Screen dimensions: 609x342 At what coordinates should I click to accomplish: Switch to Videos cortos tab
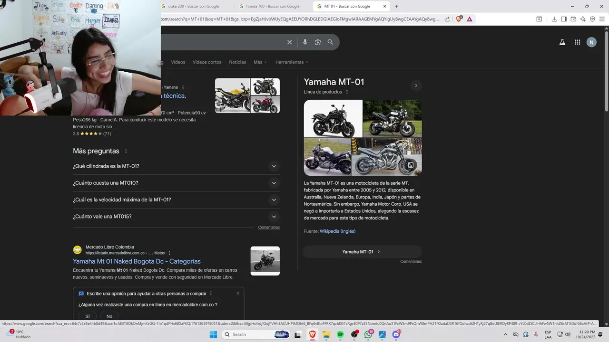coord(207,62)
